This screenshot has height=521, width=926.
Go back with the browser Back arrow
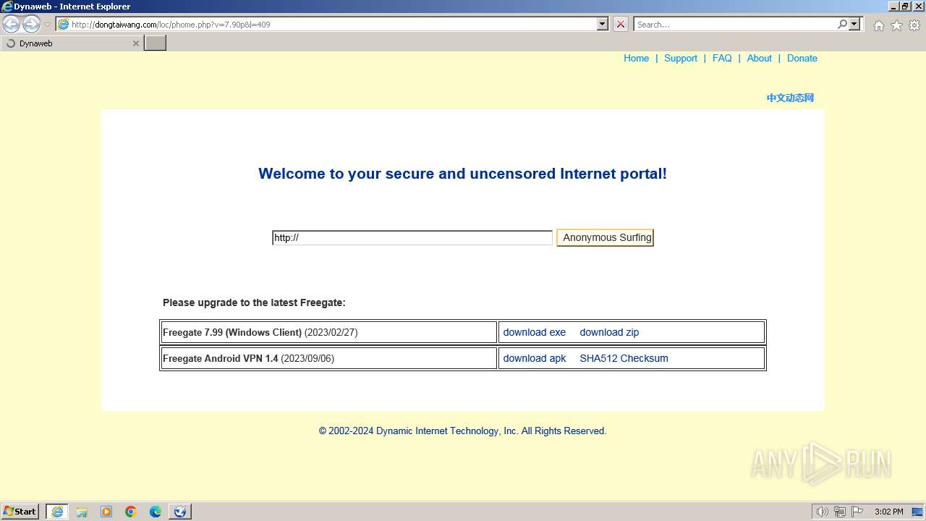(x=12, y=24)
